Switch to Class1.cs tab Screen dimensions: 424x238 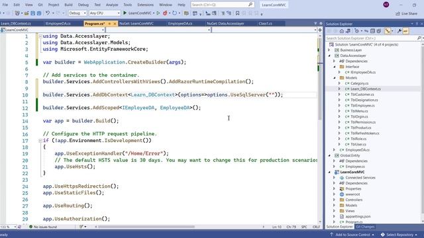[266, 24]
